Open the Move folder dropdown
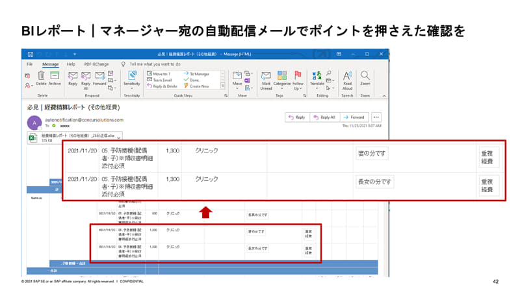The width and height of the screenshot is (520, 292). 237,80
